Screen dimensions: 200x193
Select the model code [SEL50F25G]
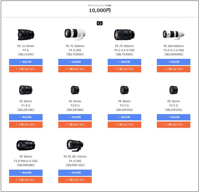click(174, 110)
